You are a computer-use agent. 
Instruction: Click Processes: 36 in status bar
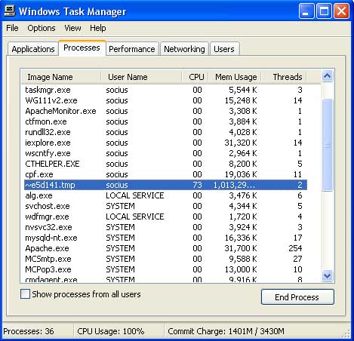pyautogui.click(x=29, y=331)
